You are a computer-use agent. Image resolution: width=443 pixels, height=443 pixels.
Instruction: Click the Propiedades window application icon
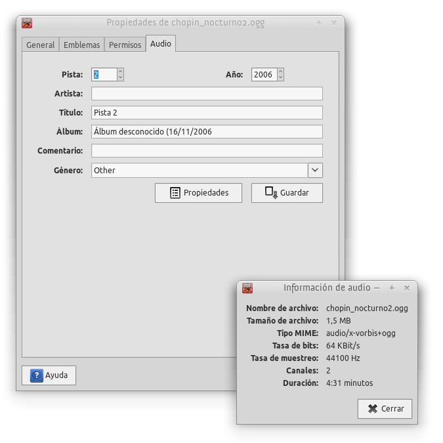click(x=27, y=23)
